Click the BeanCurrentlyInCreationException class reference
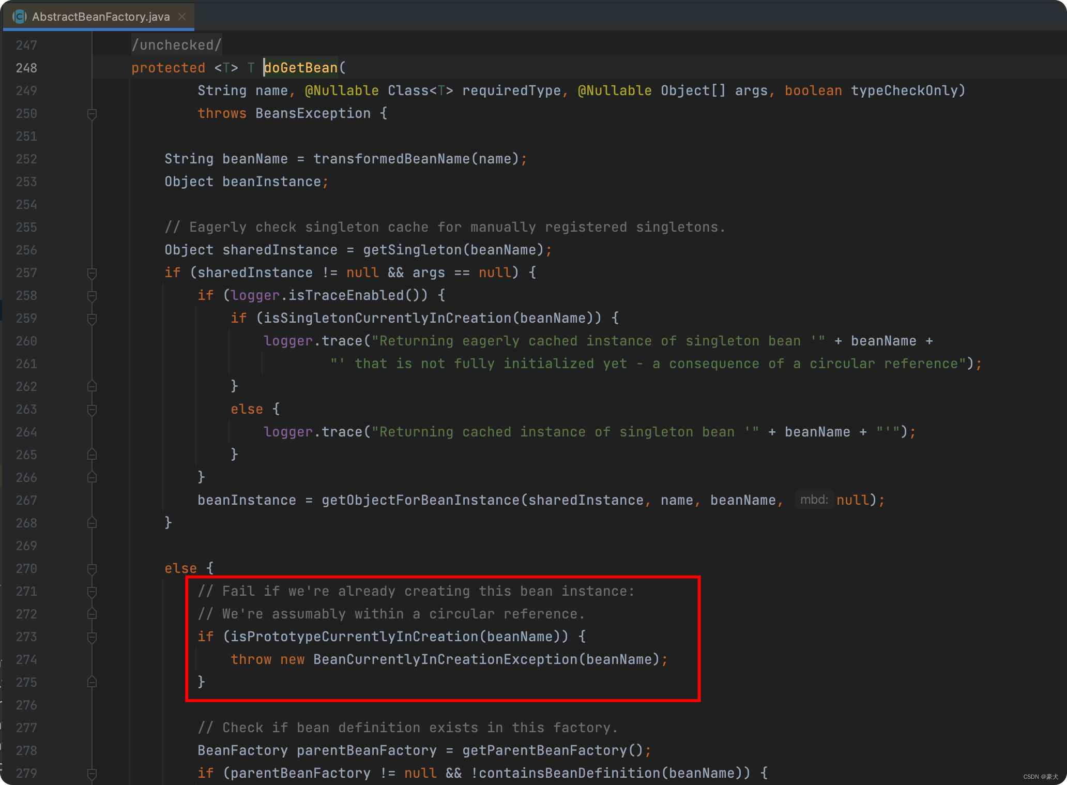This screenshot has width=1067, height=785. tap(445, 659)
